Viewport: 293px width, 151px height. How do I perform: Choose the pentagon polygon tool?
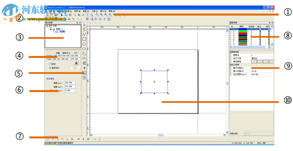click(x=84, y=44)
